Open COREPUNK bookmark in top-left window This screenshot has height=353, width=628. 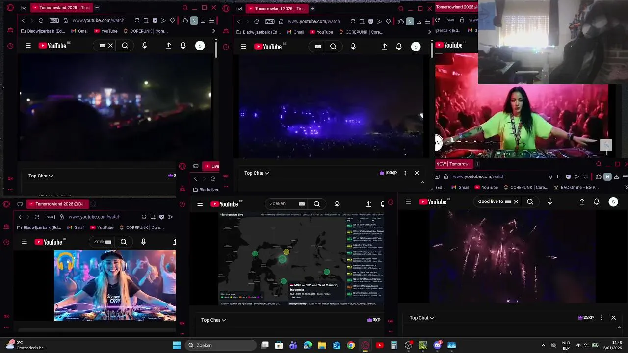pos(145,31)
